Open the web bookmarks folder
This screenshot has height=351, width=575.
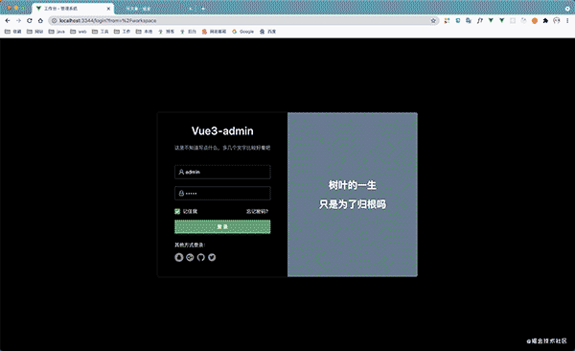[x=79, y=32]
